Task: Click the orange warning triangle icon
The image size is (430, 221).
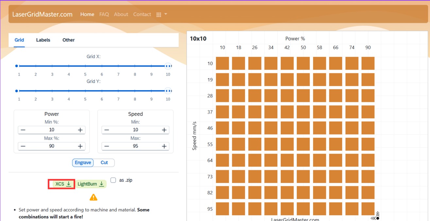Action: coord(94,197)
